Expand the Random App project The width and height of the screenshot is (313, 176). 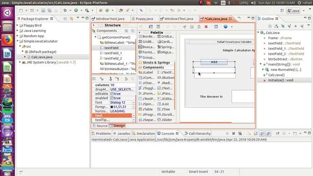(x=18, y=36)
